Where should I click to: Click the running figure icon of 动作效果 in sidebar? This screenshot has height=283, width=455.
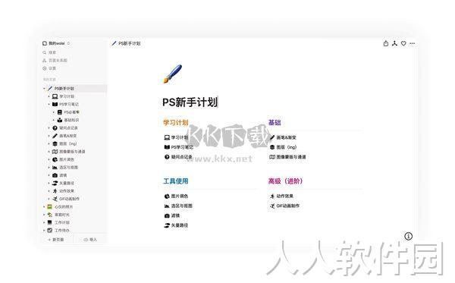(x=55, y=191)
